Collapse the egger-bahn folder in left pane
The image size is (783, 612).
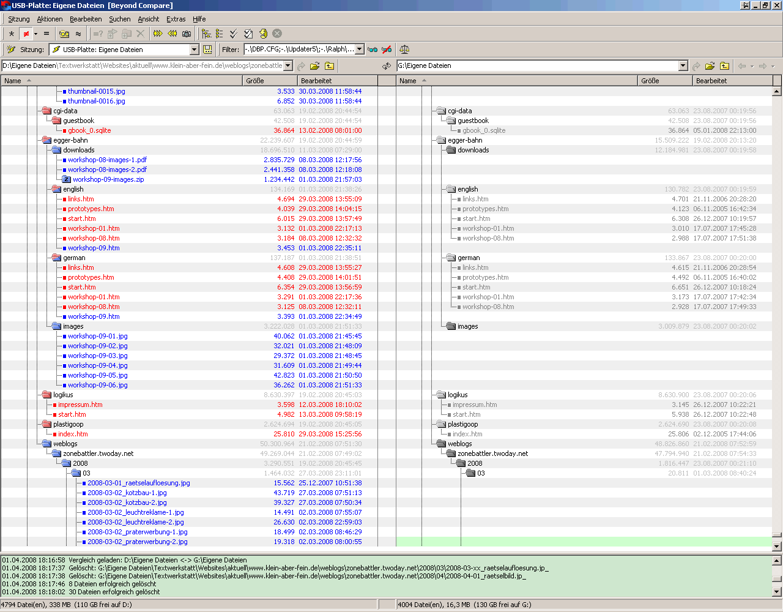tap(46, 140)
